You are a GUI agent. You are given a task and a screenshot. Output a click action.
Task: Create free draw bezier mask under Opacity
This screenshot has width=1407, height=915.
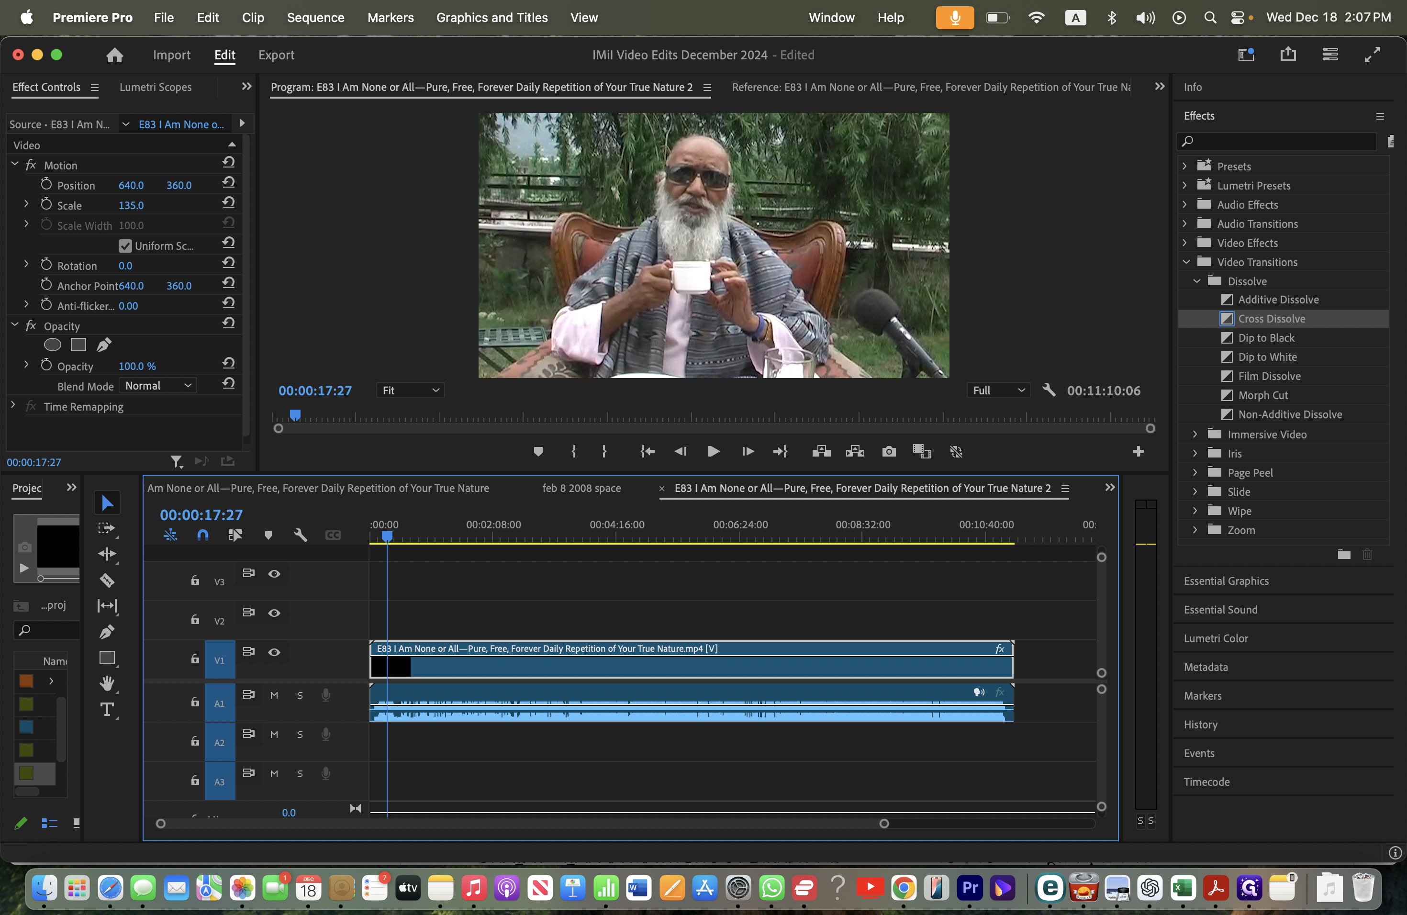click(x=104, y=345)
